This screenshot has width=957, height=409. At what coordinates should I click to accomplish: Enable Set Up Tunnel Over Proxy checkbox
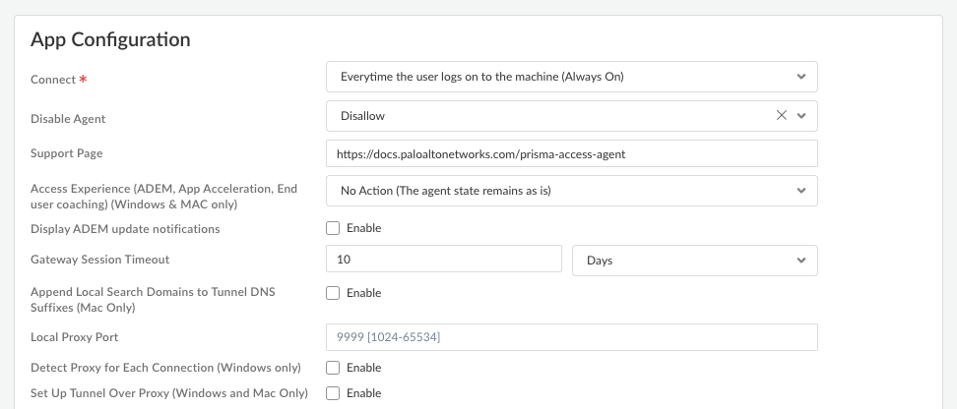tap(333, 393)
